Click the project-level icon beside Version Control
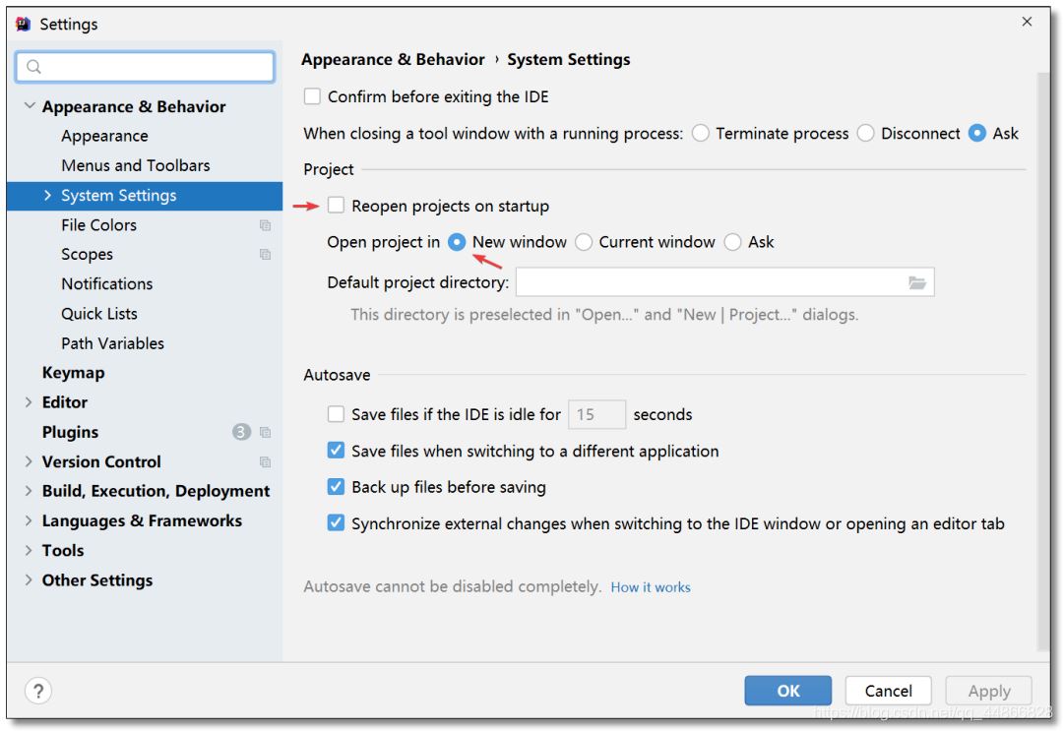1063x731 pixels. [x=265, y=461]
